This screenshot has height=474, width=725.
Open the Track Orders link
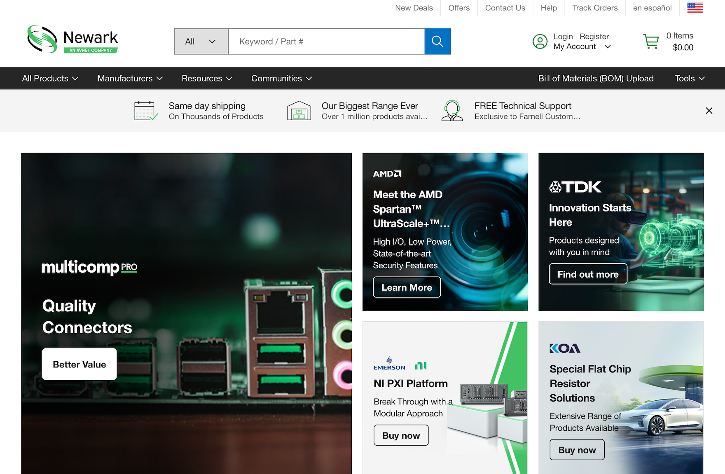pos(595,8)
